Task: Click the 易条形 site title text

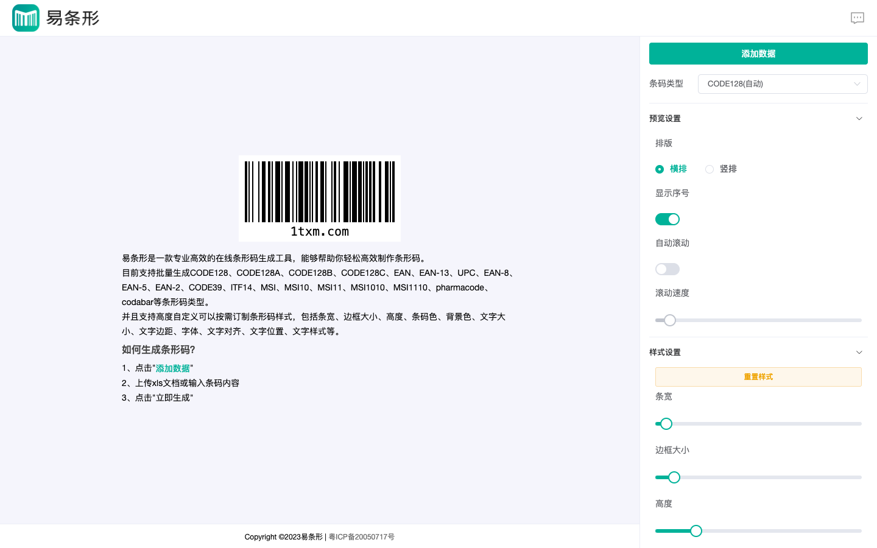Action: coord(72,18)
